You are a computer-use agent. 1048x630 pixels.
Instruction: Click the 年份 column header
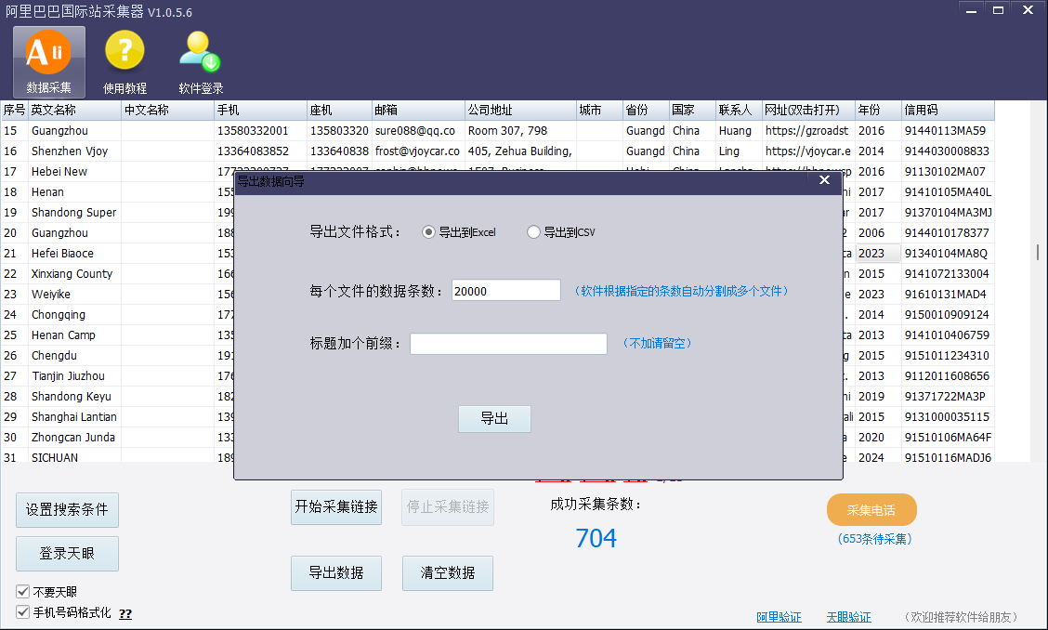(878, 111)
